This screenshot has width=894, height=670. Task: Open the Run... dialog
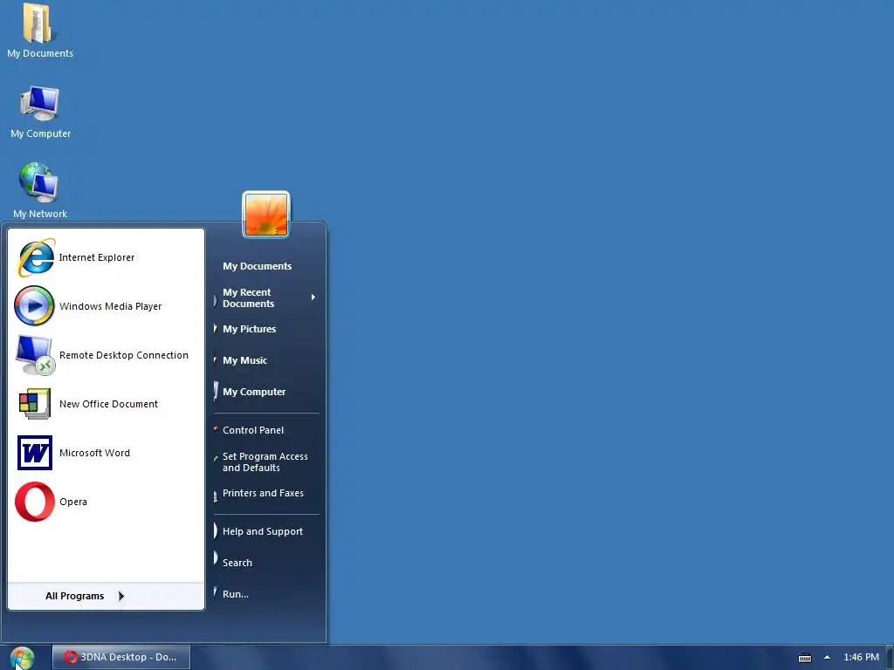pos(236,594)
